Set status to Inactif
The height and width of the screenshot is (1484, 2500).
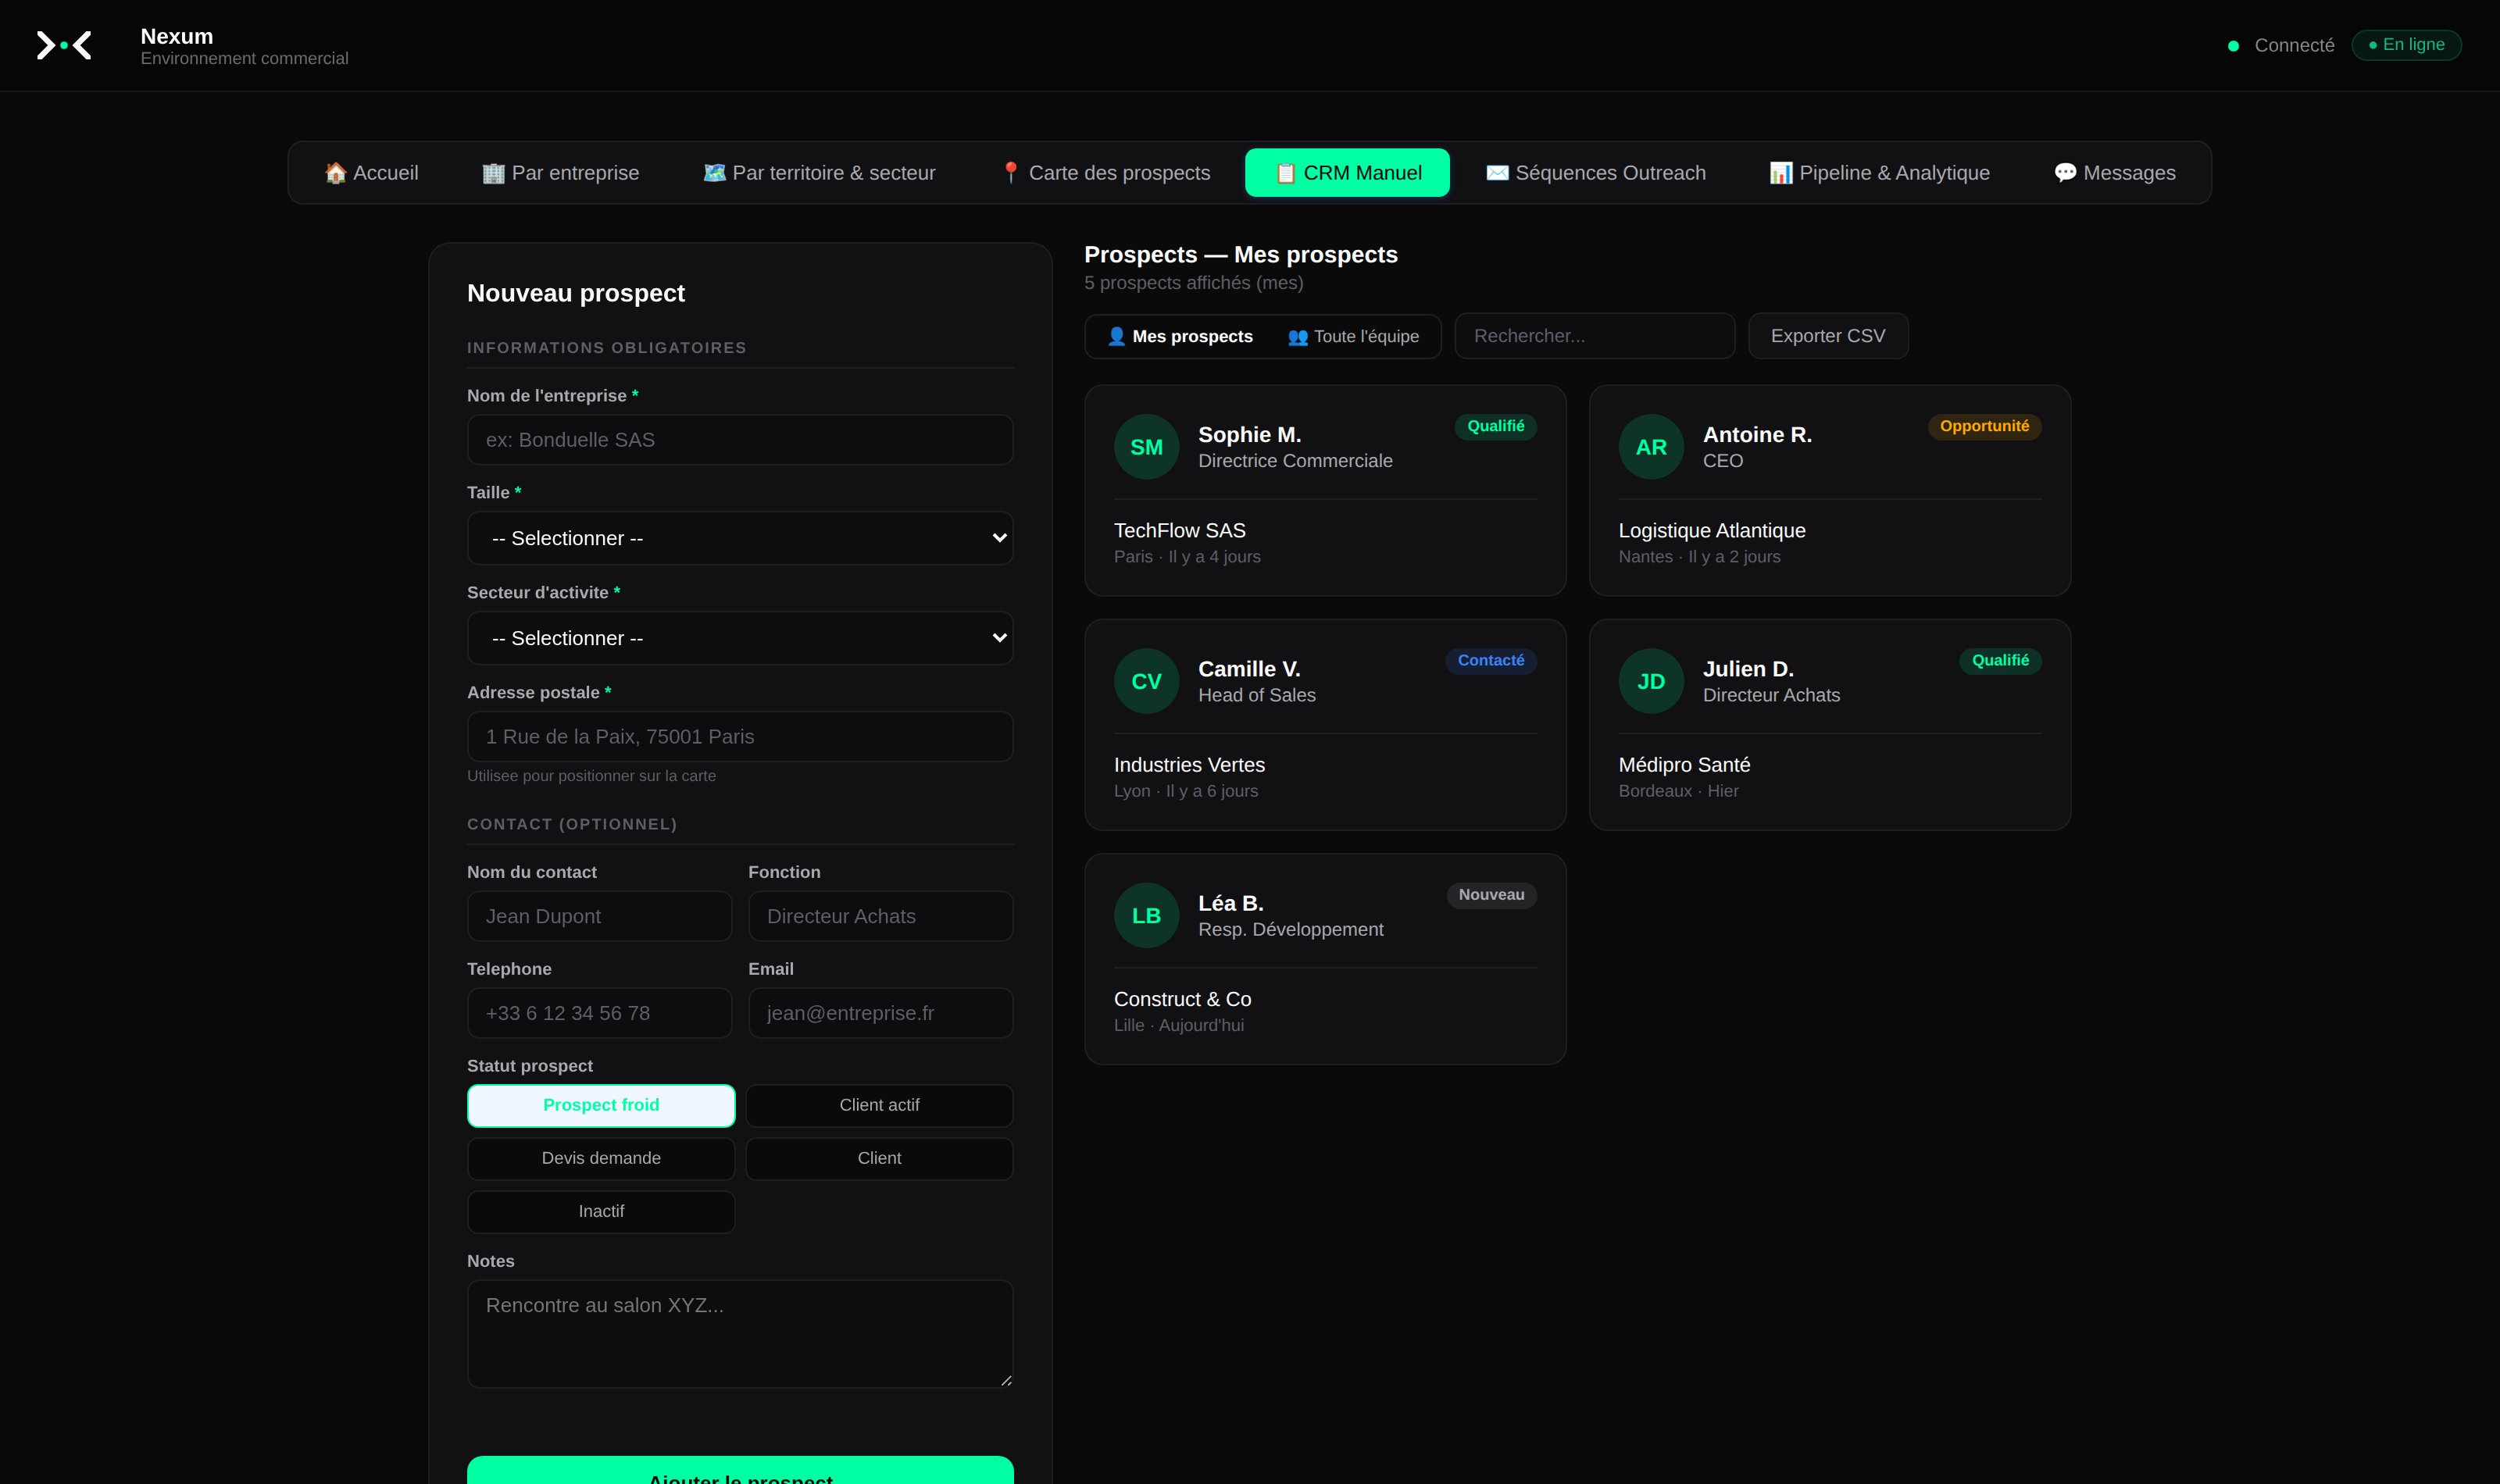click(x=601, y=1211)
